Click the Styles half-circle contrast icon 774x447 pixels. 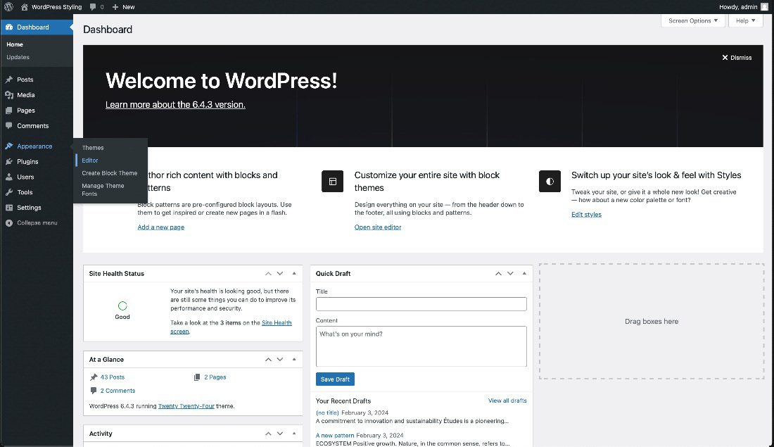(x=550, y=182)
